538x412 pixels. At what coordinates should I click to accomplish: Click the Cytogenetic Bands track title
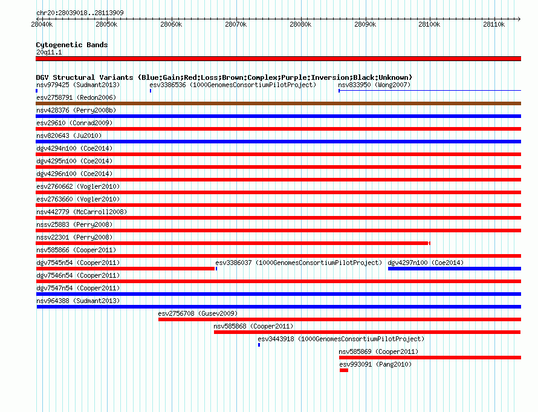[x=72, y=45]
